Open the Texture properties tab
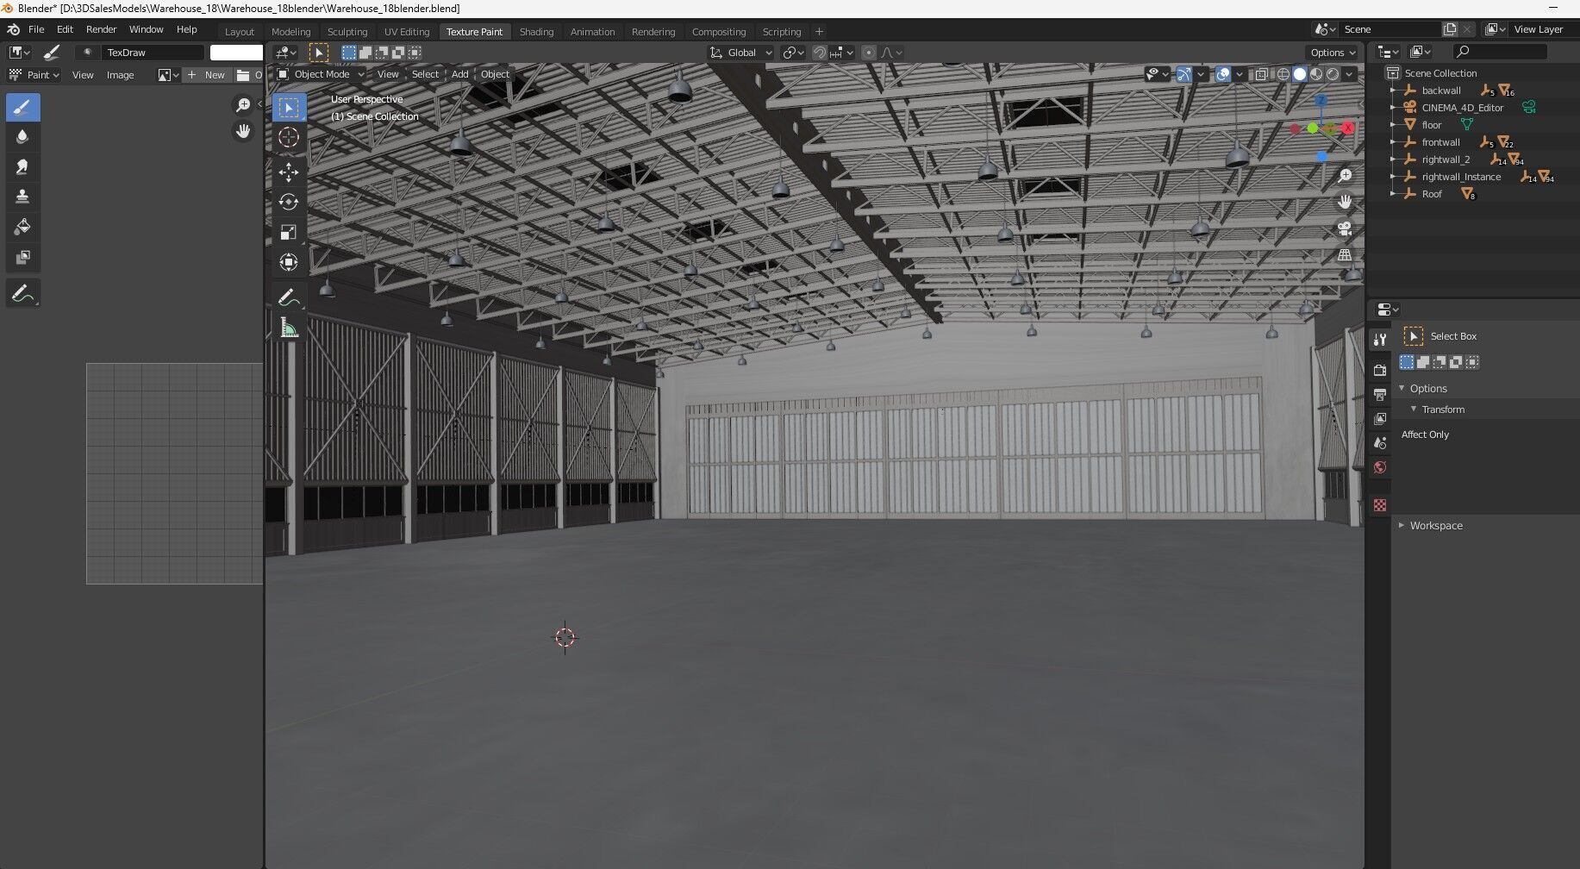The height and width of the screenshot is (869, 1580). pyautogui.click(x=1380, y=505)
